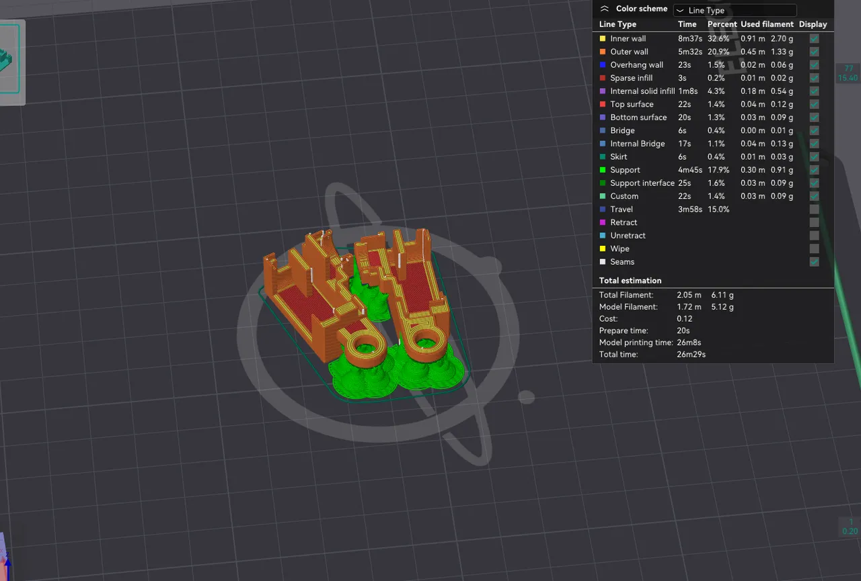
Task: Click the white Seams color swatch
Action: (603, 262)
